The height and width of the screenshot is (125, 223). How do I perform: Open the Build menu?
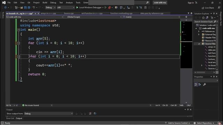[45, 2]
